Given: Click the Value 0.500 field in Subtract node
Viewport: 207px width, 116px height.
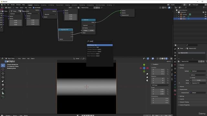Looking at the screenshot, I should [88, 31].
